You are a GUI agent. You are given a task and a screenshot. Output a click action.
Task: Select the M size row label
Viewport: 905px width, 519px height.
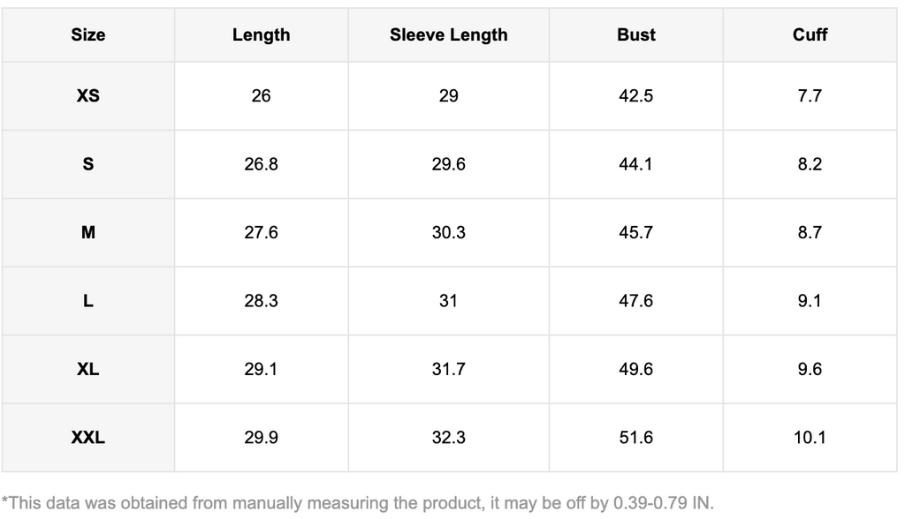point(88,233)
